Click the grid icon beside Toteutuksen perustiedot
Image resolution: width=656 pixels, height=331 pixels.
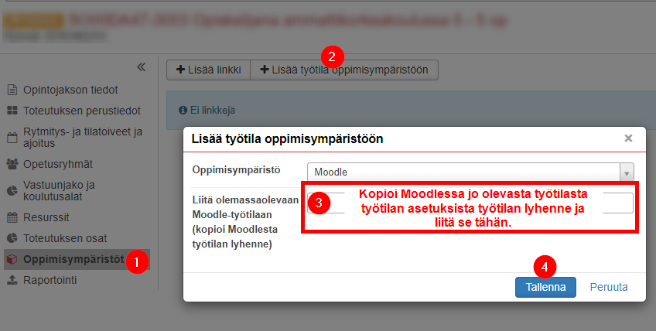12,111
